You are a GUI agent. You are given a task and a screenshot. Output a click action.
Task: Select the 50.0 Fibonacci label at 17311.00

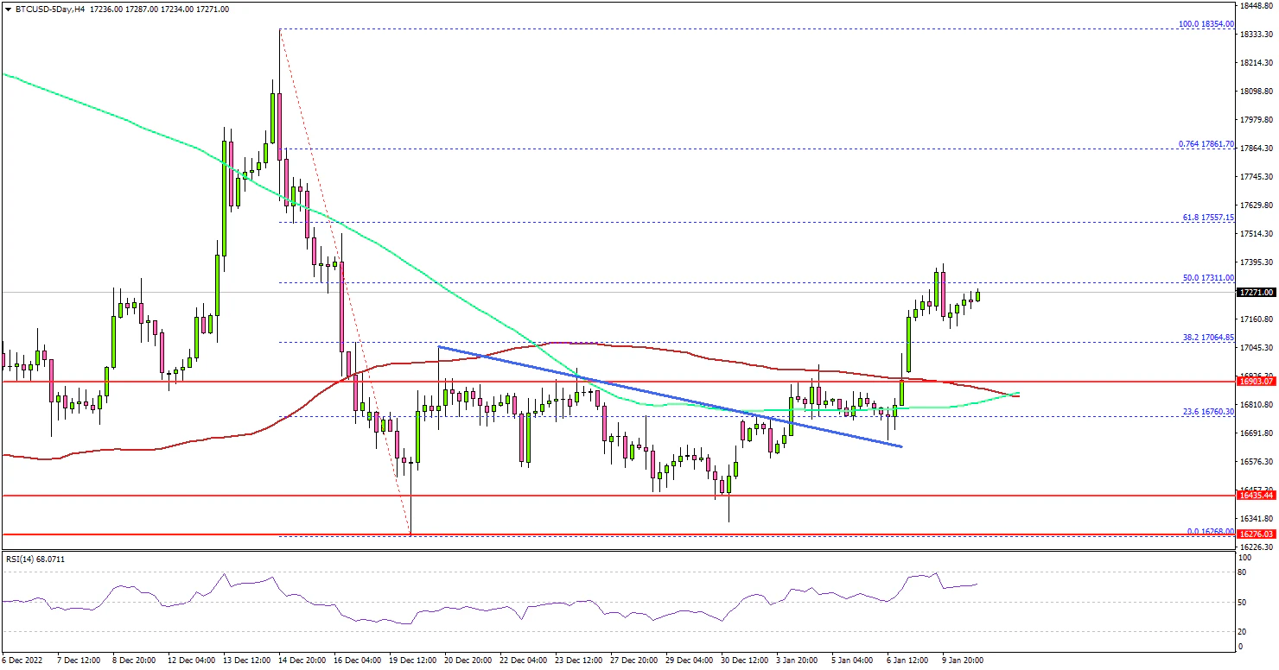(x=1208, y=278)
